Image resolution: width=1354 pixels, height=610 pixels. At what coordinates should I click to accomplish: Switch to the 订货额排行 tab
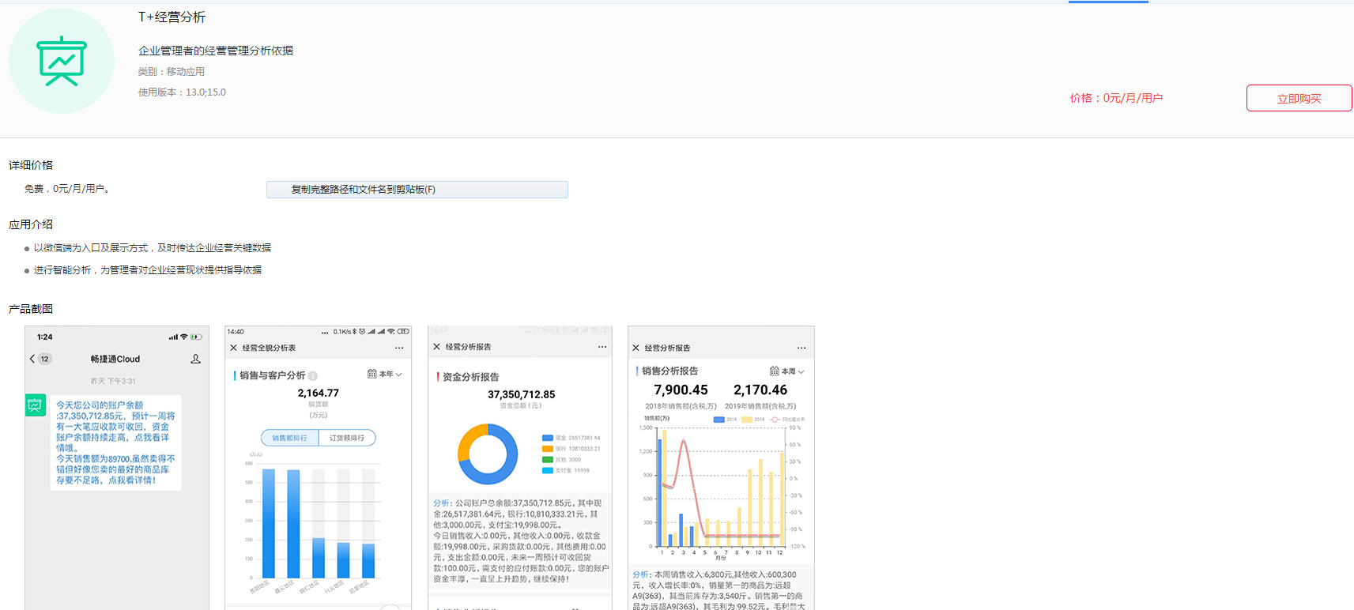tap(347, 438)
